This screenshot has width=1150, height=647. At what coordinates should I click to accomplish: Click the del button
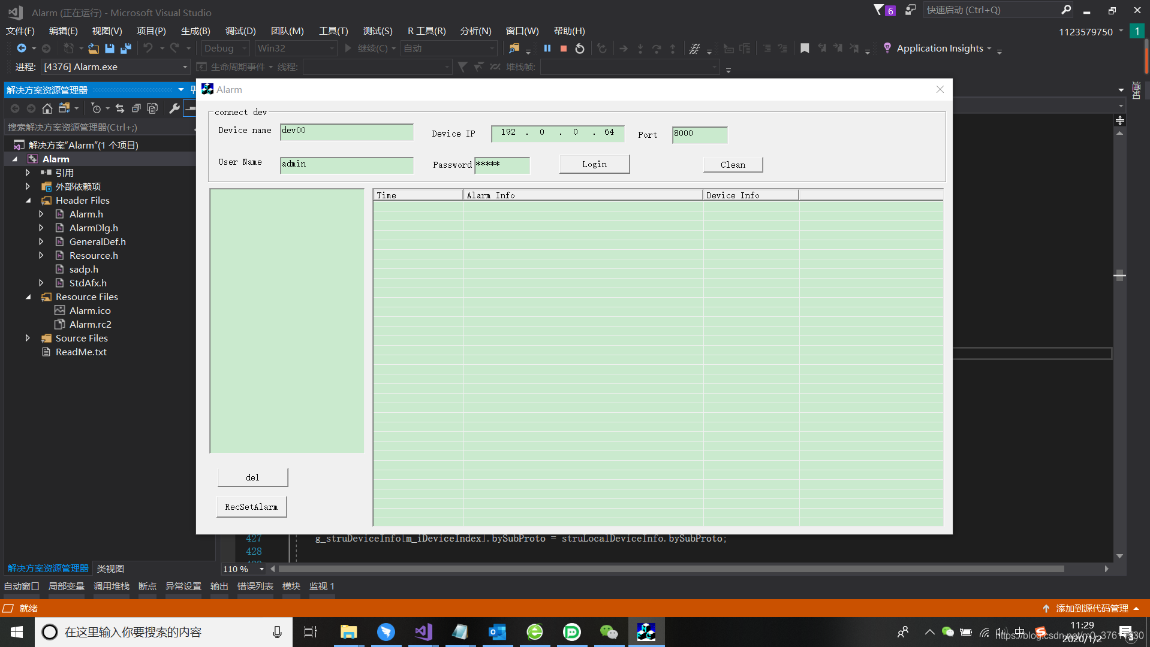pos(252,477)
